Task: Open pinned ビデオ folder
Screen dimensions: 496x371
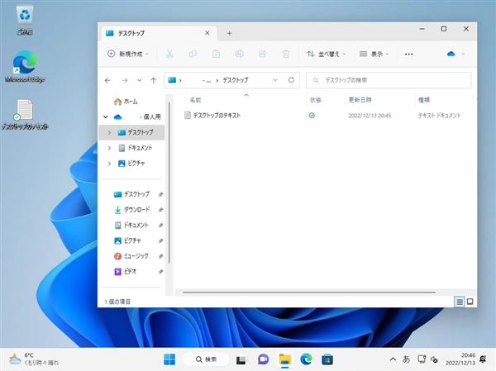Action: point(126,272)
